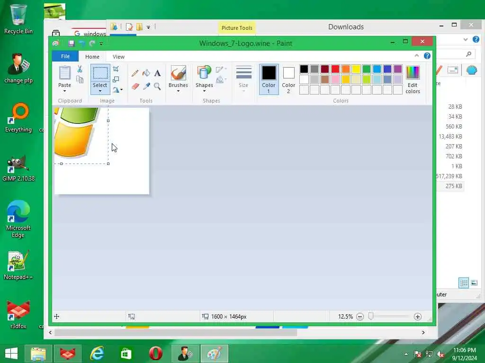Open Picture Tools tab in Downloads window
This screenshot has height=363, width=485.
click(x=237, y=28)
